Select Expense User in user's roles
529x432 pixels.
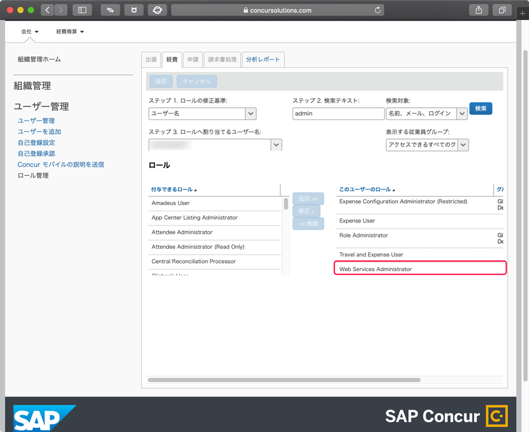coord(419,221)
